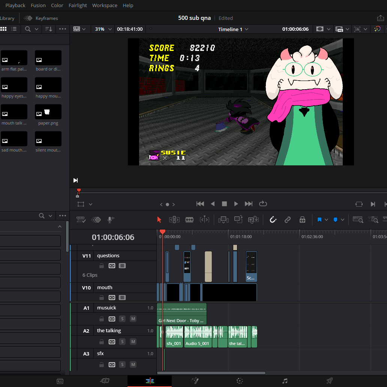
Task: Toggle bypass color grades icon
Action: [377, 29]
